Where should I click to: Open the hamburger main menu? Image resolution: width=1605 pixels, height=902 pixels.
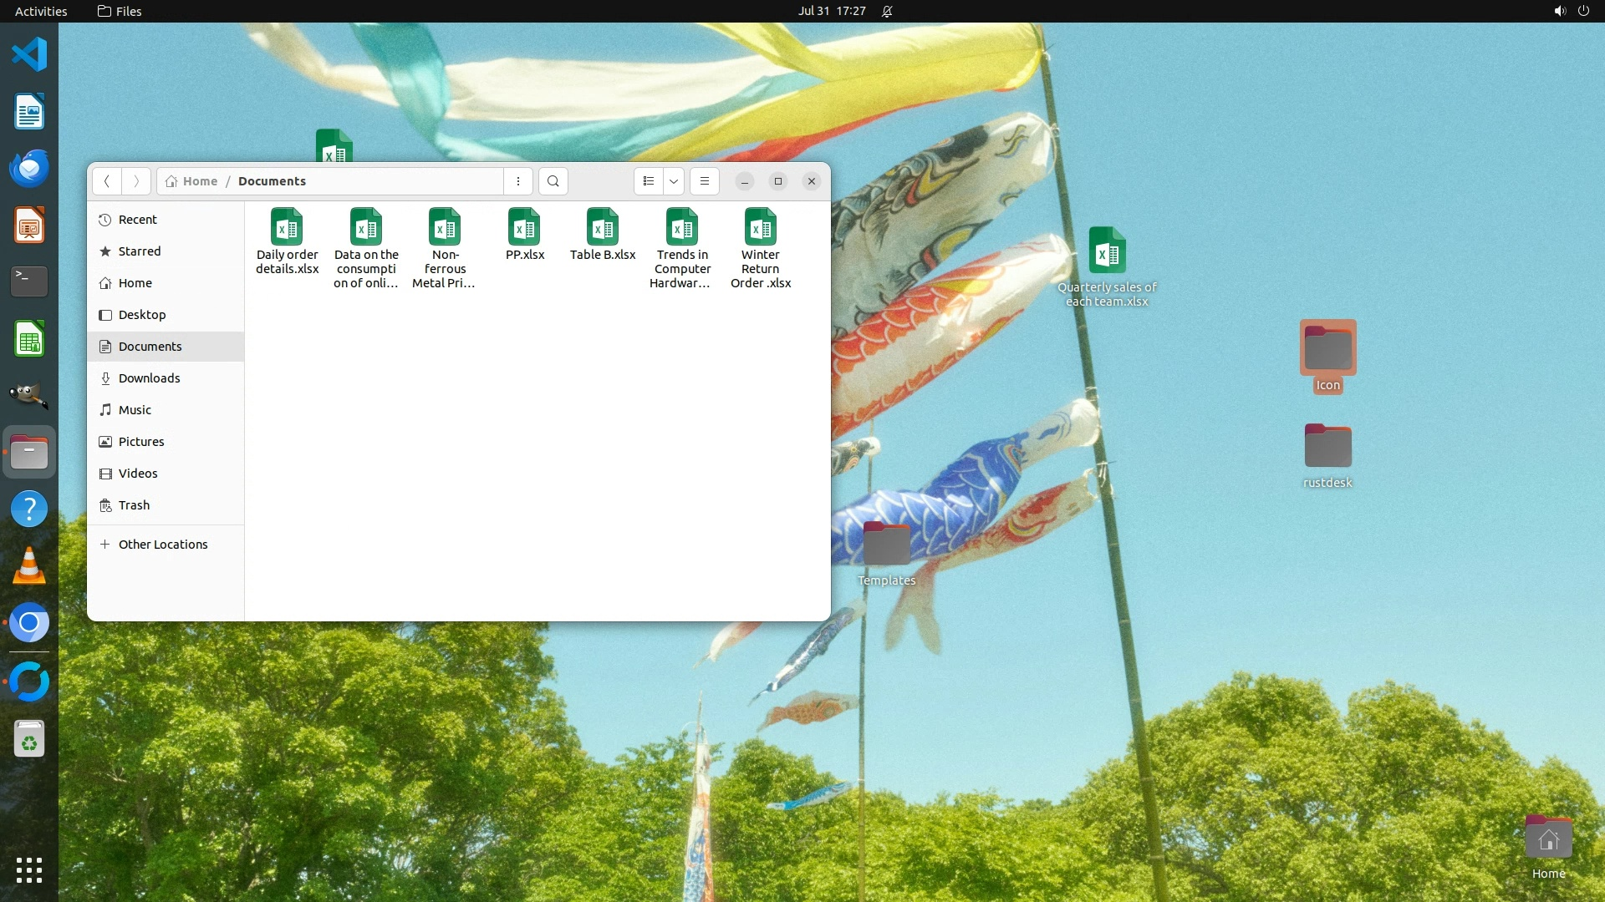click(x=705, y=181)
